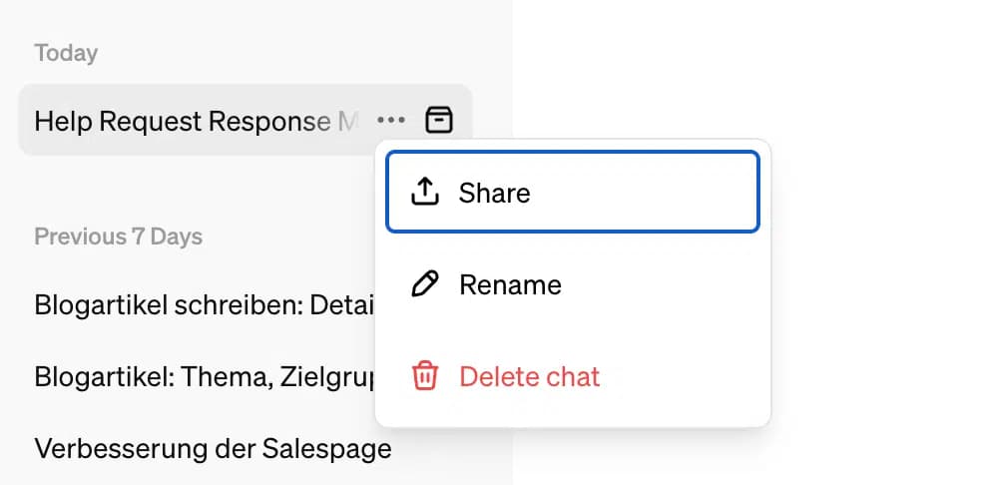Open the Help Request Response chat
Image resolution: width=984 pixels, height=485 pixels.
pyautogui.click(x=190, y=121)
